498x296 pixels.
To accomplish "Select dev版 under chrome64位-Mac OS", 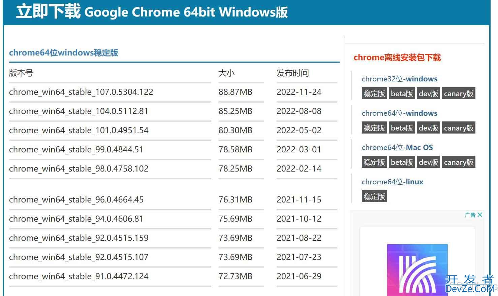I will 429,162.
